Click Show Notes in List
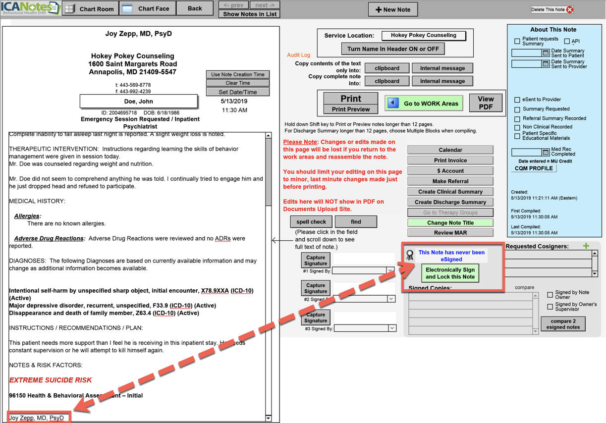 249,14
